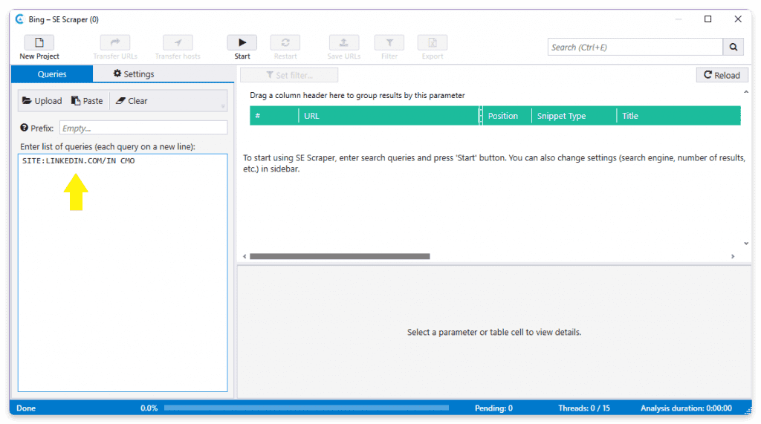Click the horizontal scrollbar of results table
The height and width of the screenshot is (424, 761).
click(340, 256)
